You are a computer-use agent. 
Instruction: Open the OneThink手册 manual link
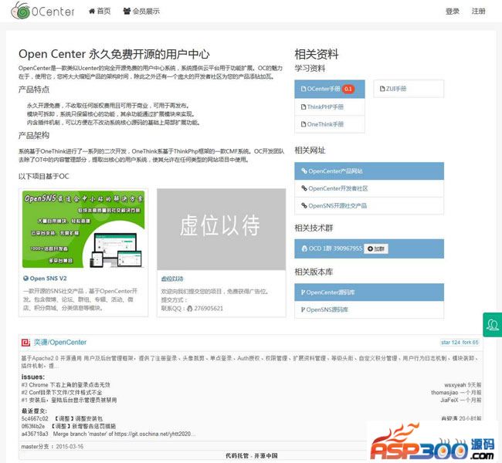330,124
